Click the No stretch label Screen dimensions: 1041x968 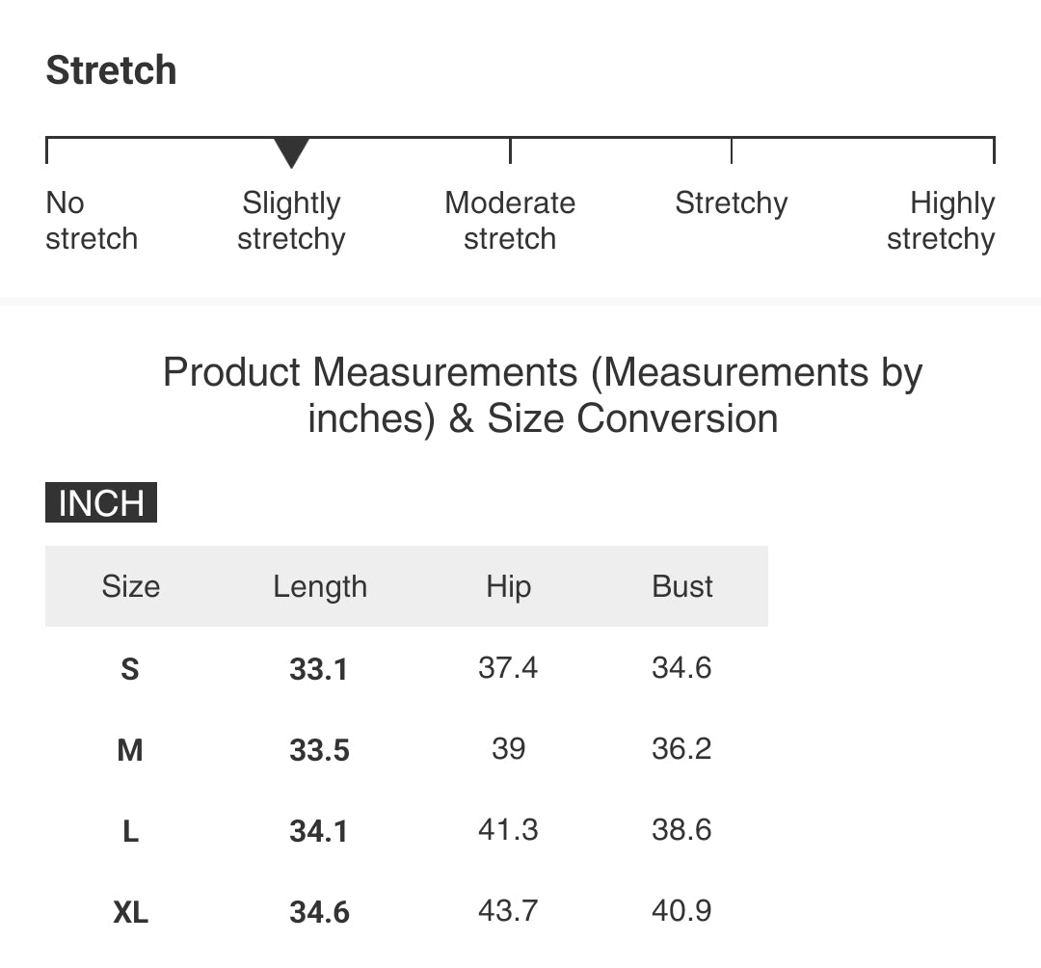point(92,221)
